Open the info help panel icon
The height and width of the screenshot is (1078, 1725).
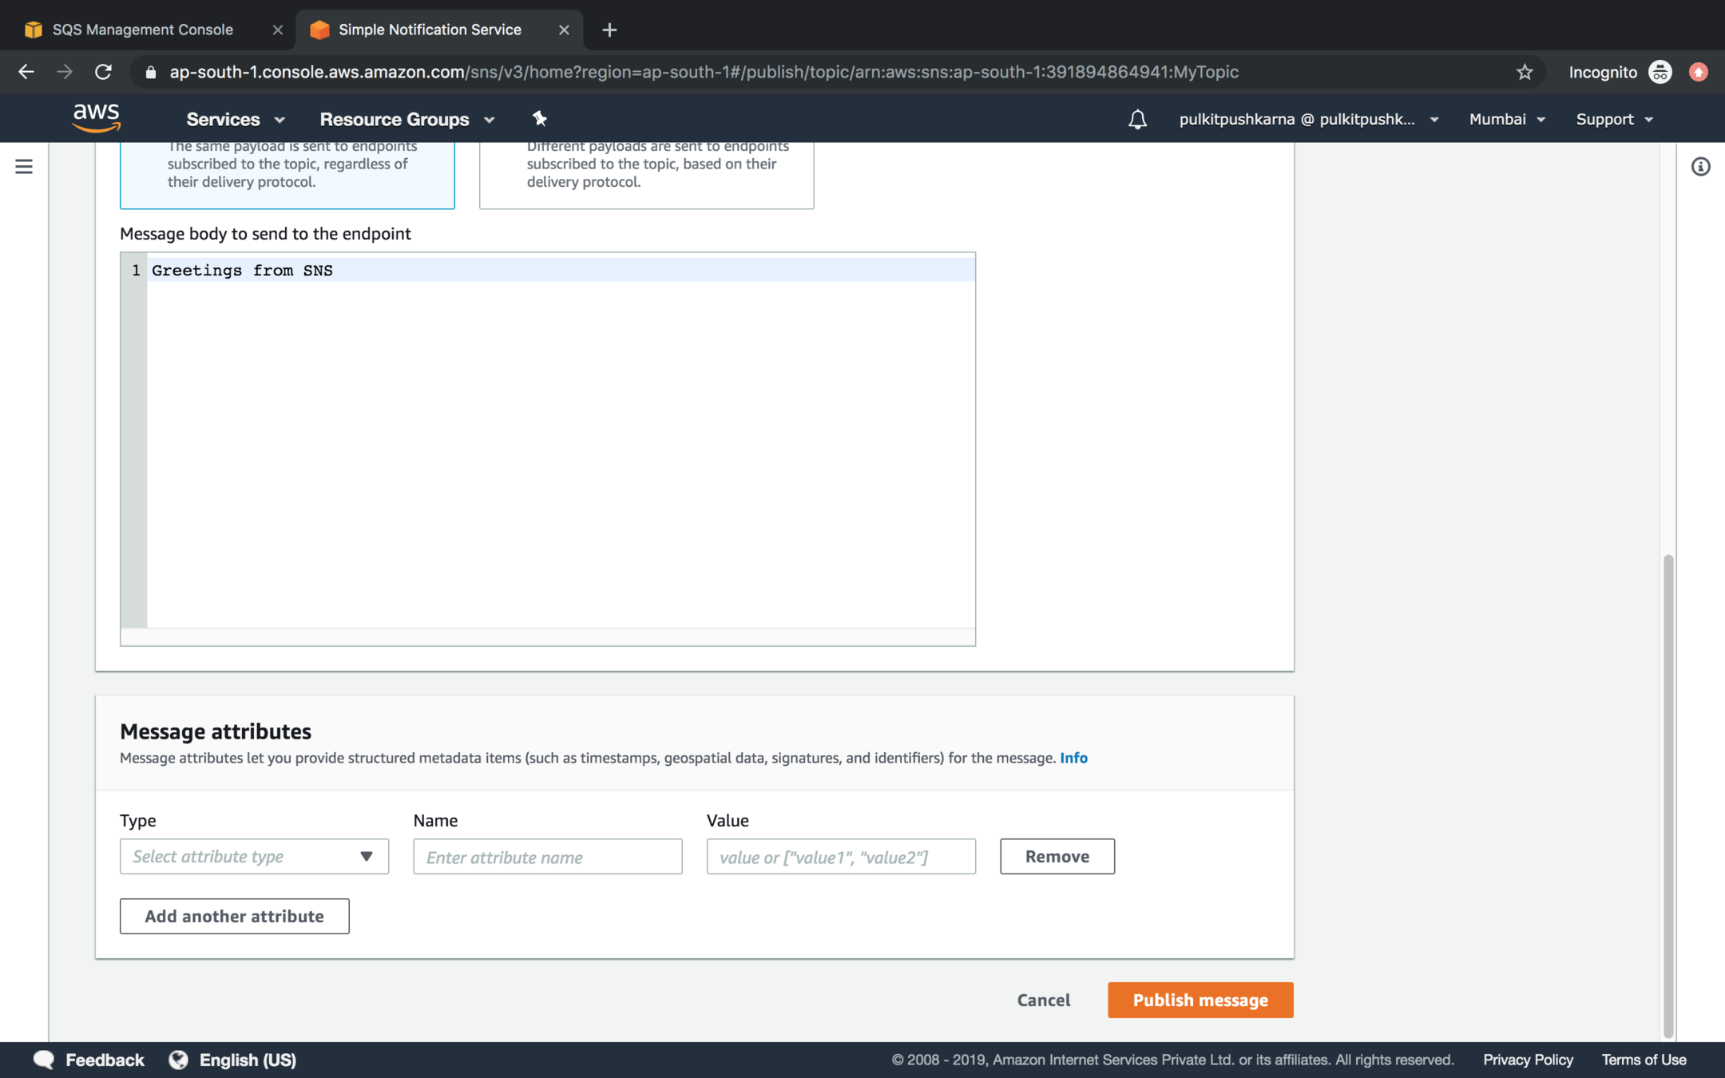1700,166
